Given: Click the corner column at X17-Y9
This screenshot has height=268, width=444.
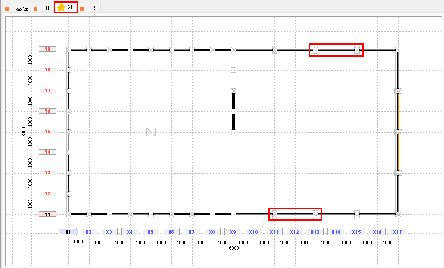Looking at the screenshot, I should (x=398, y=49).
